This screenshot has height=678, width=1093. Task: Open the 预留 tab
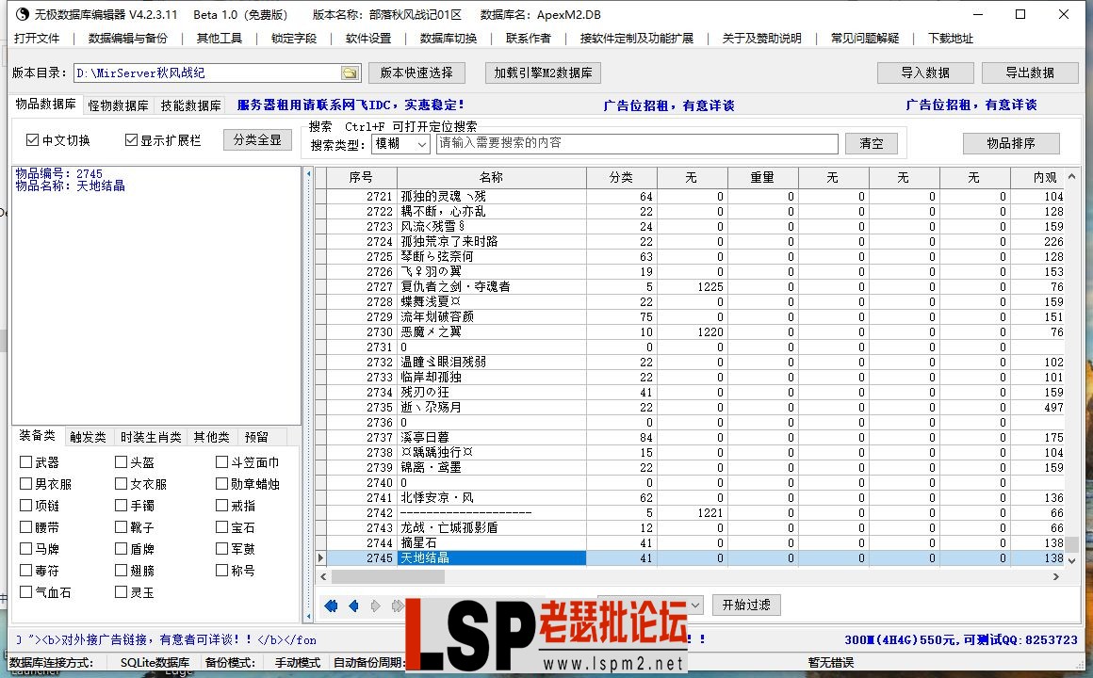click(256, 437)
